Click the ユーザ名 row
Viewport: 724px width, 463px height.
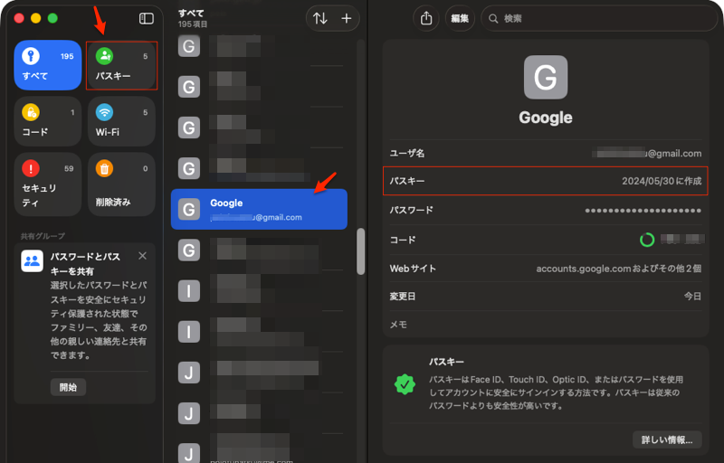[x=546, y=153]
